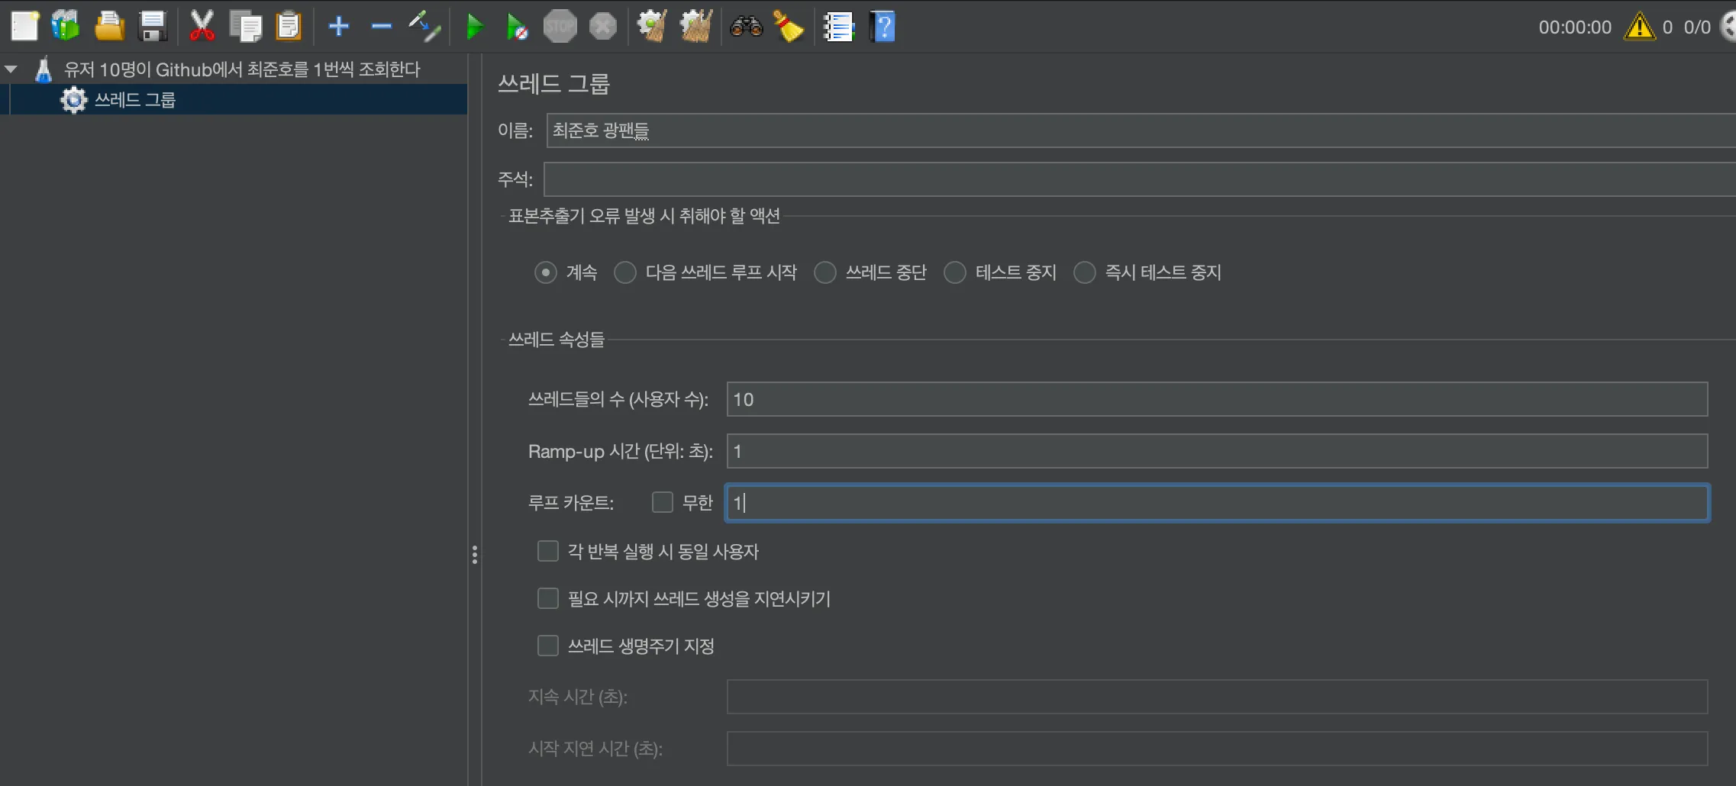Viewport: 1736px width, 786px height.
Task: Click the Ramp-up 시간 input field
Action: tap(1216, 451)
